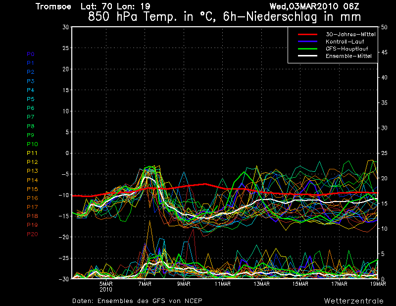Click the 'Daten: Ensembles des GFS' source text

[137, 301]
